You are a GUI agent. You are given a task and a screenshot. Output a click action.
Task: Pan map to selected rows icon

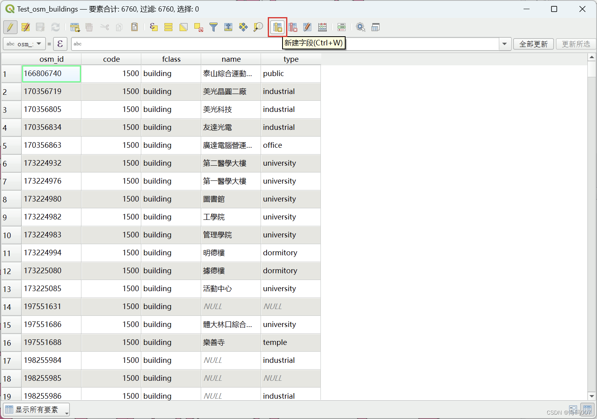pyautogui.click(x=243, y=27)
